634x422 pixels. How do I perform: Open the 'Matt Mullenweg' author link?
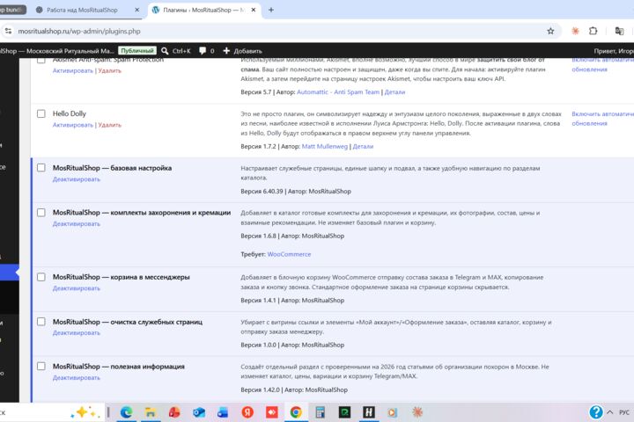point(325,146)
